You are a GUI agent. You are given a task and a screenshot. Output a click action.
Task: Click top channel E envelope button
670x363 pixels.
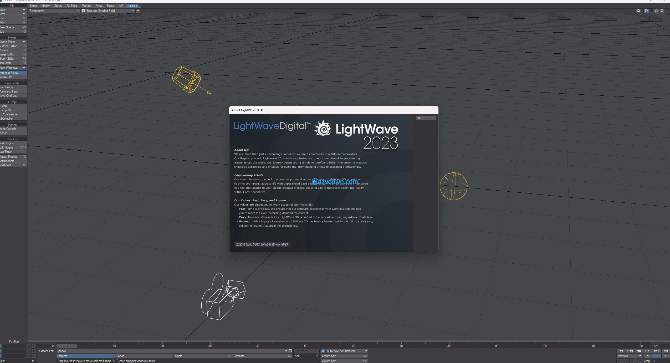34,346
